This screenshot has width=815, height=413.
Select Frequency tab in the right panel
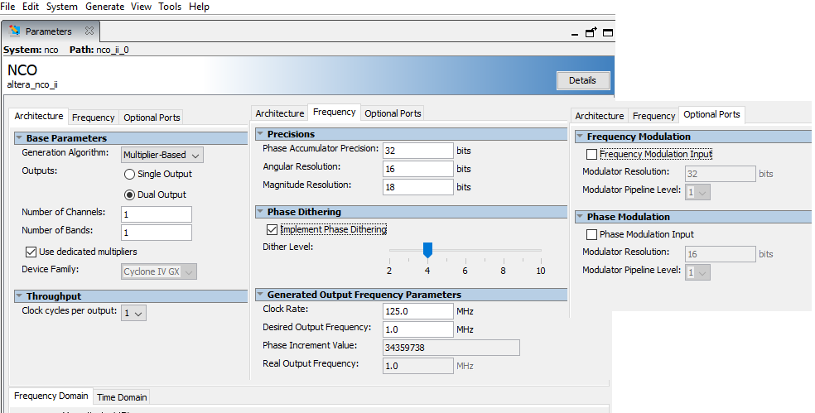point(653,116)
